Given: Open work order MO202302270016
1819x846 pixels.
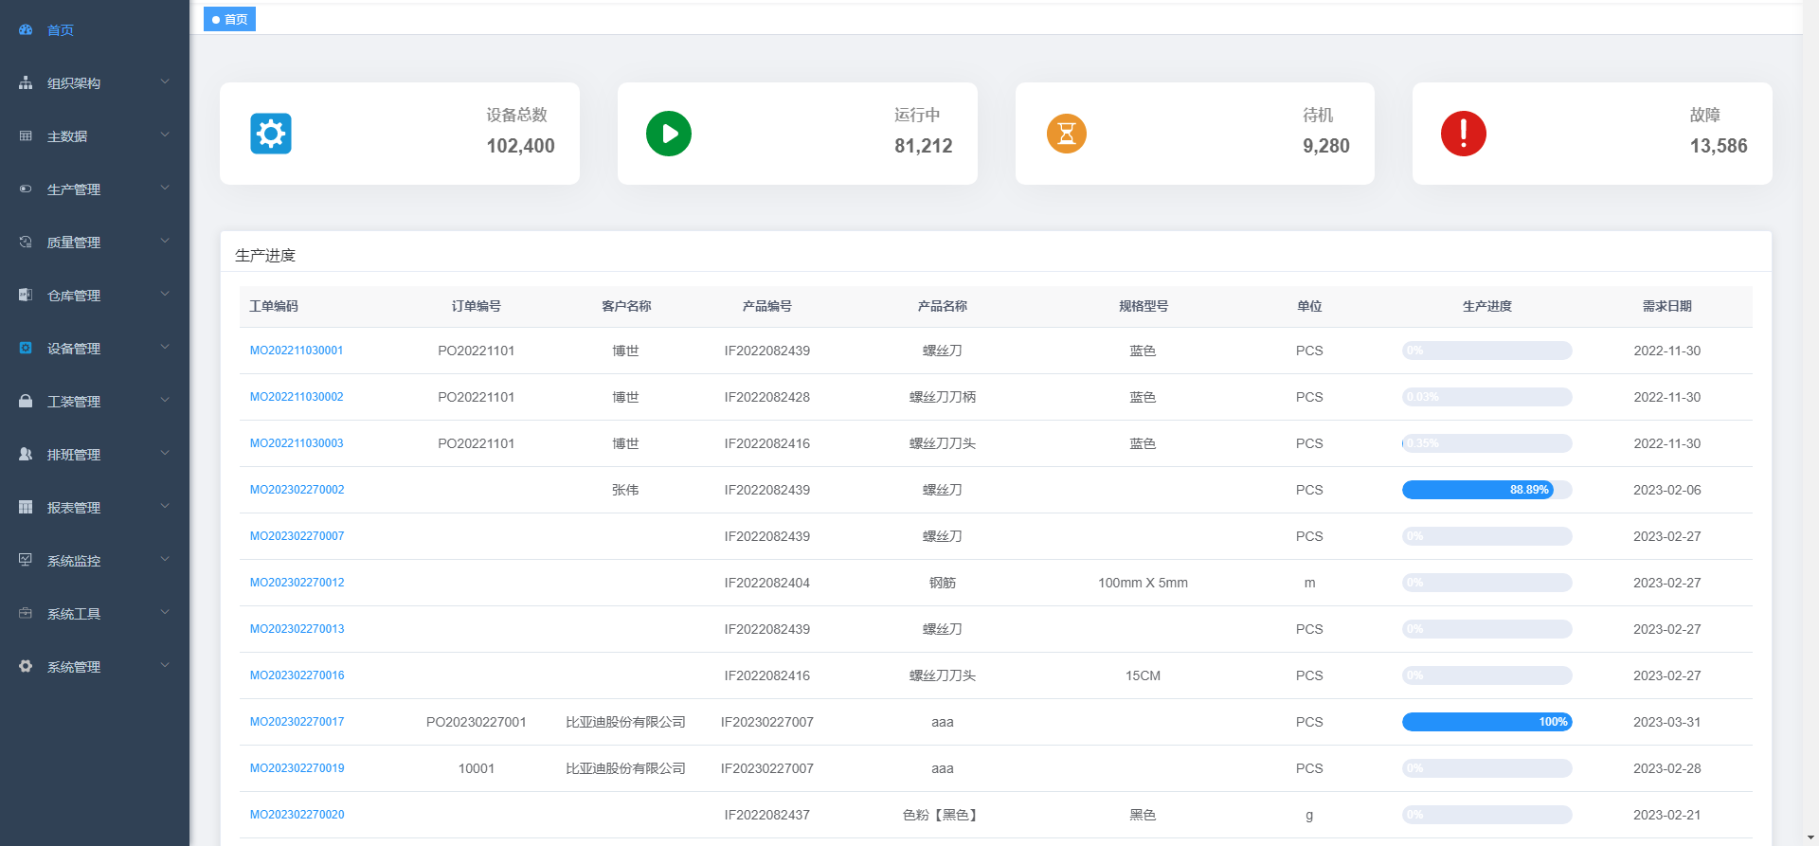Looking at the screenshot, I should (297, 675).
